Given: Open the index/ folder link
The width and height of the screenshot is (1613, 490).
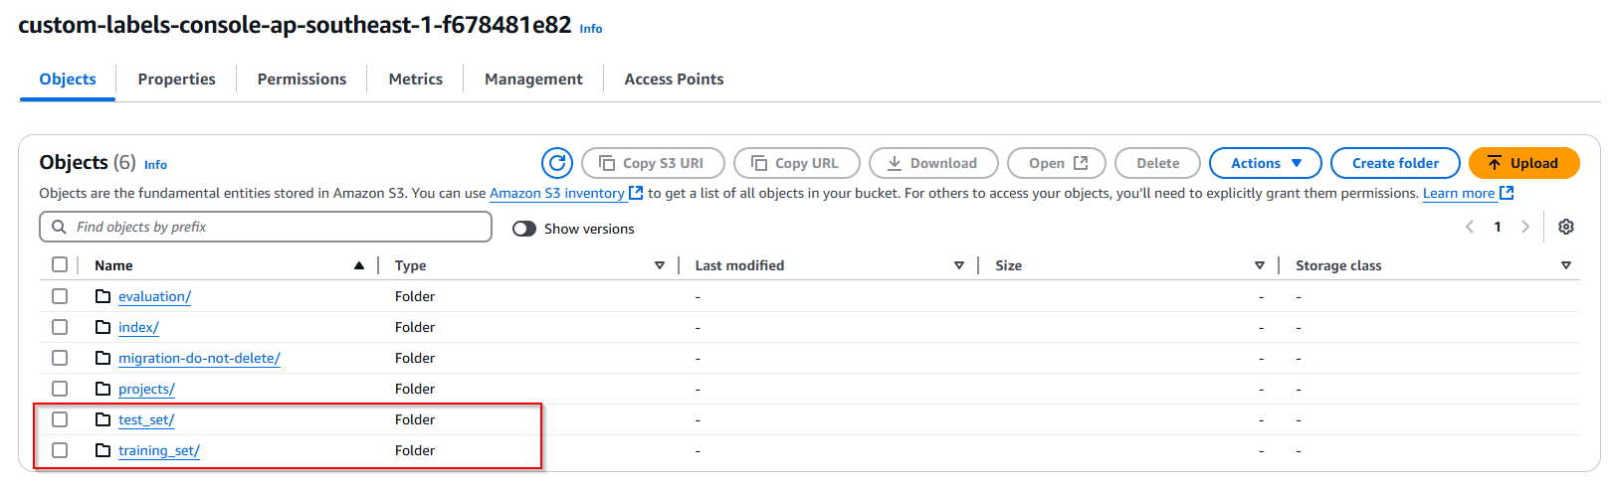Looking at the screenshot, I should pyautogui.click(x=138, y=327).
